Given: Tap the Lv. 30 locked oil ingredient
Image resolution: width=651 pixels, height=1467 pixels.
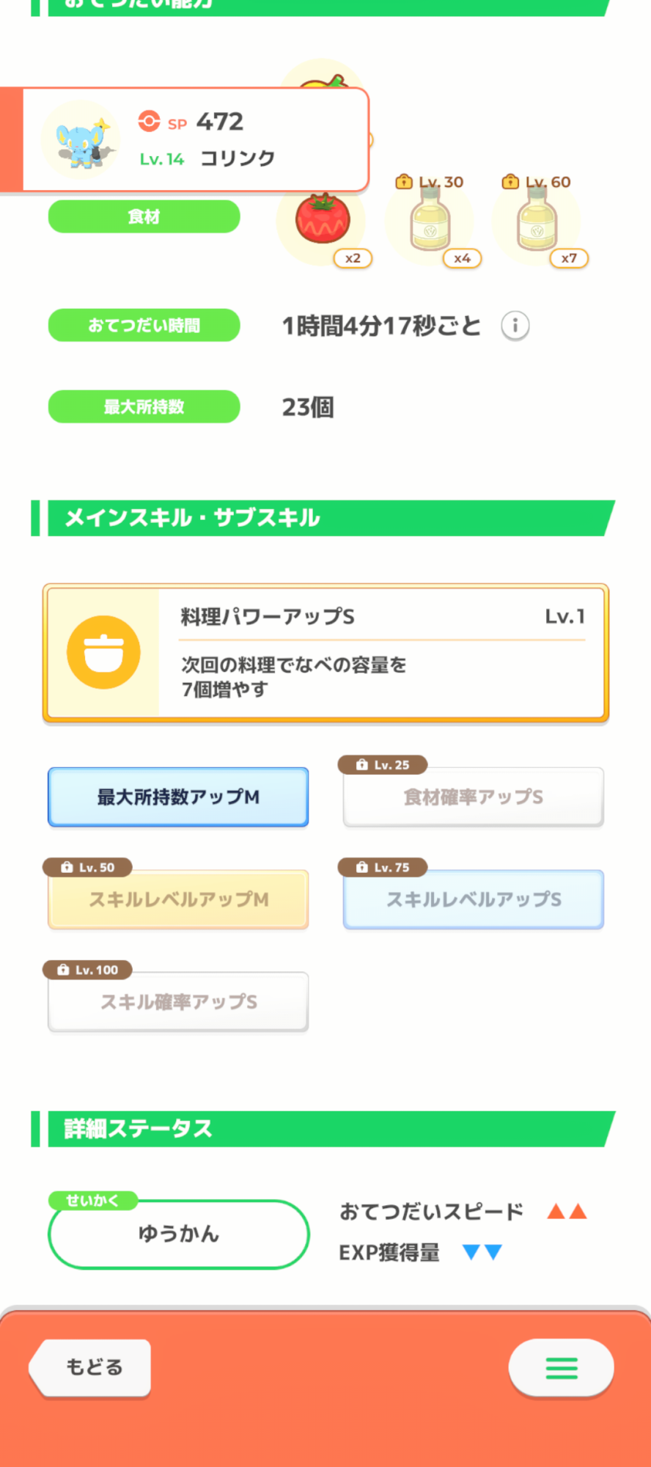Looking at the screenshot, I should point(430,220).
